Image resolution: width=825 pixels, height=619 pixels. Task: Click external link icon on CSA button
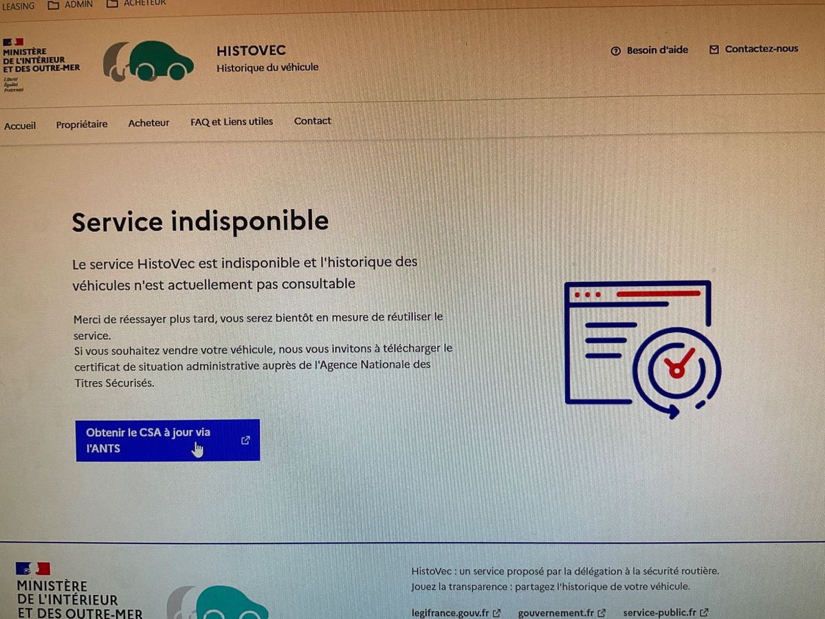tap(245, 440)
